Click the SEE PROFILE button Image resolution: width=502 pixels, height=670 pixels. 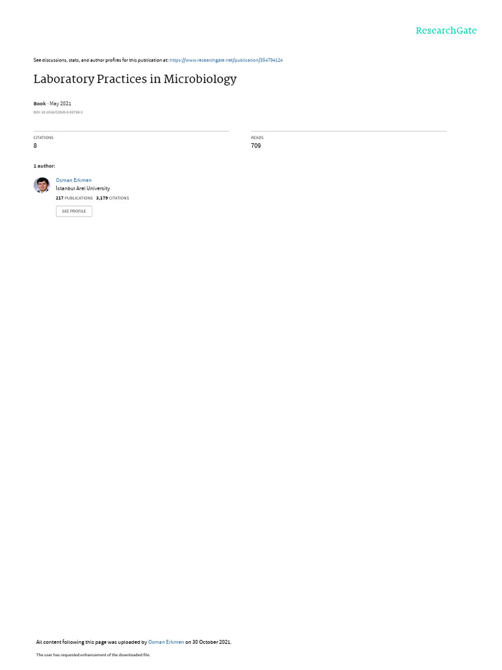point(74,211)
